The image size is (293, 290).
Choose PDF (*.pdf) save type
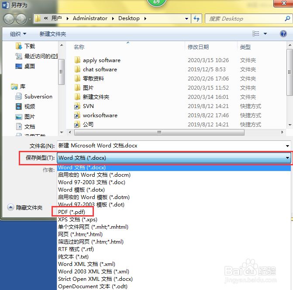174,212
